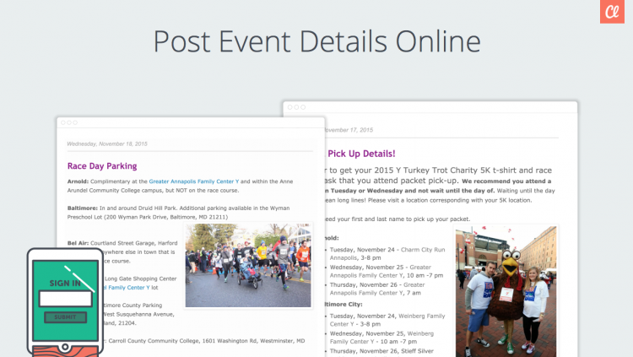Follow the first Weinberg Family Center Y link
The width and height of the screenshot is (633, 357).
click(x=387, y=320)
